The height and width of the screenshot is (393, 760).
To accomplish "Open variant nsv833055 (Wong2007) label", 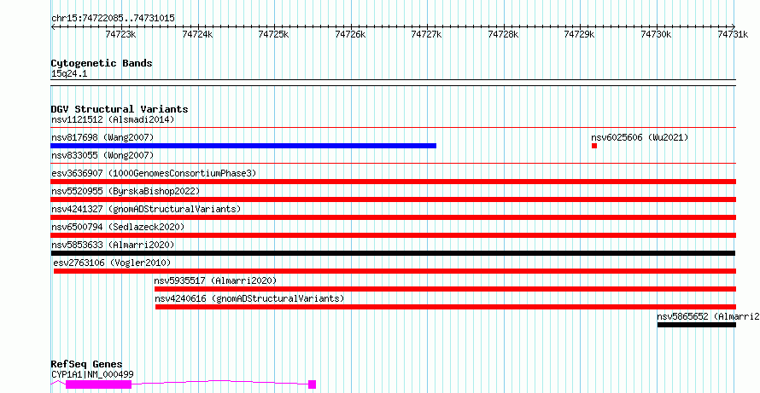I will pyautogui.click(x=102, y=156).
